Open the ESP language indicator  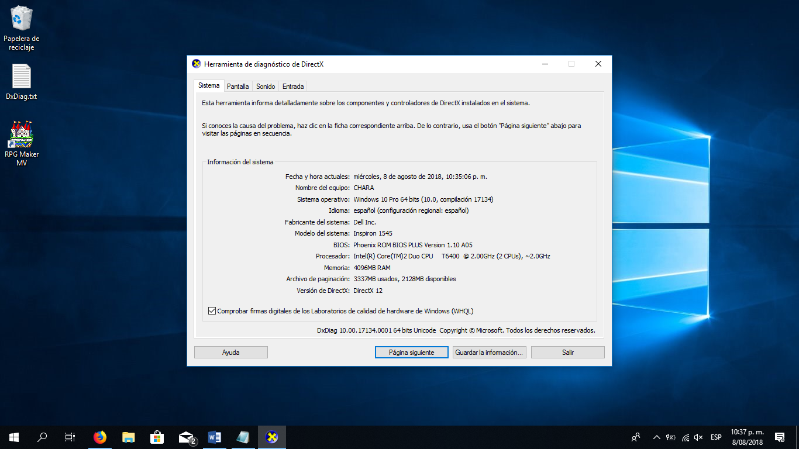tap(716, 437)
